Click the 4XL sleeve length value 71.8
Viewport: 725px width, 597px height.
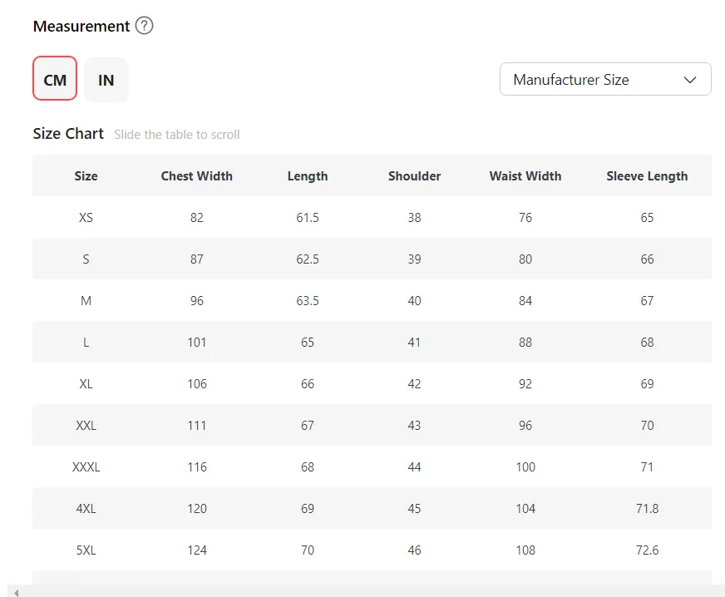coord(647,509)
